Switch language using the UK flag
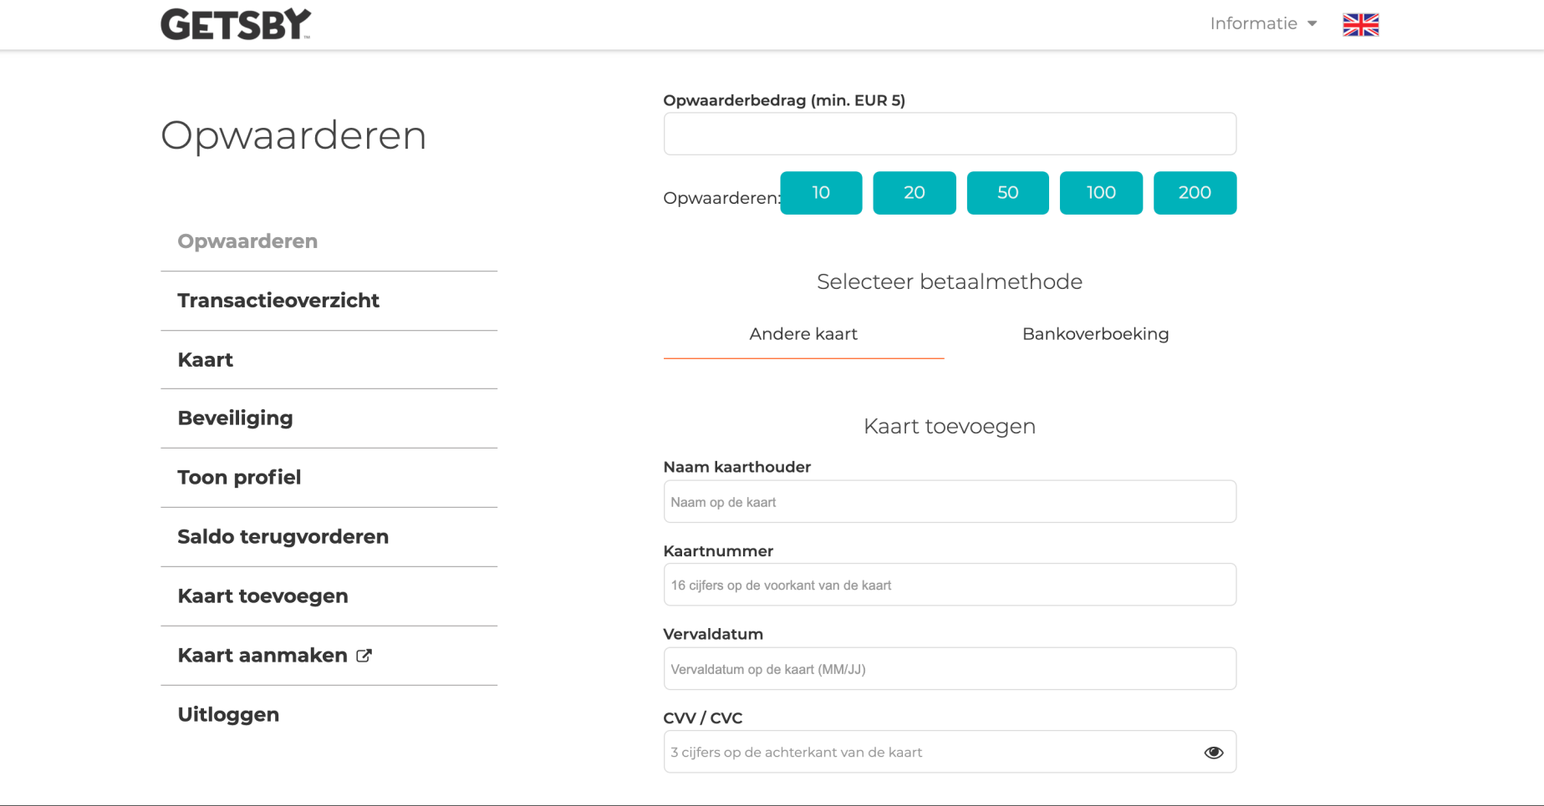The width and height of the screenshot is (1544, 806). (x=1360, y=24)
